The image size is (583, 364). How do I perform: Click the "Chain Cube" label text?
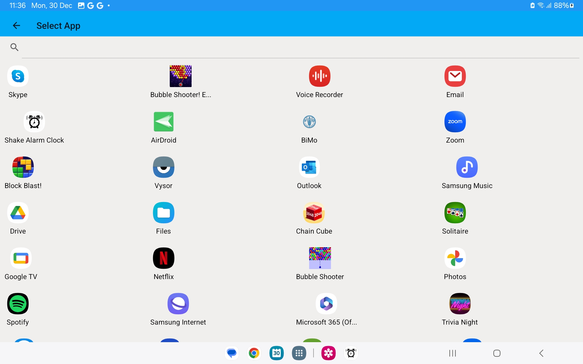pyautogui.click(x=314, y=231)
